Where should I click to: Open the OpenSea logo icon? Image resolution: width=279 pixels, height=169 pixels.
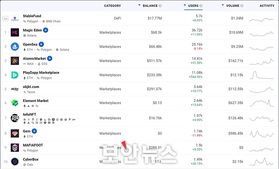pos(15,47)
